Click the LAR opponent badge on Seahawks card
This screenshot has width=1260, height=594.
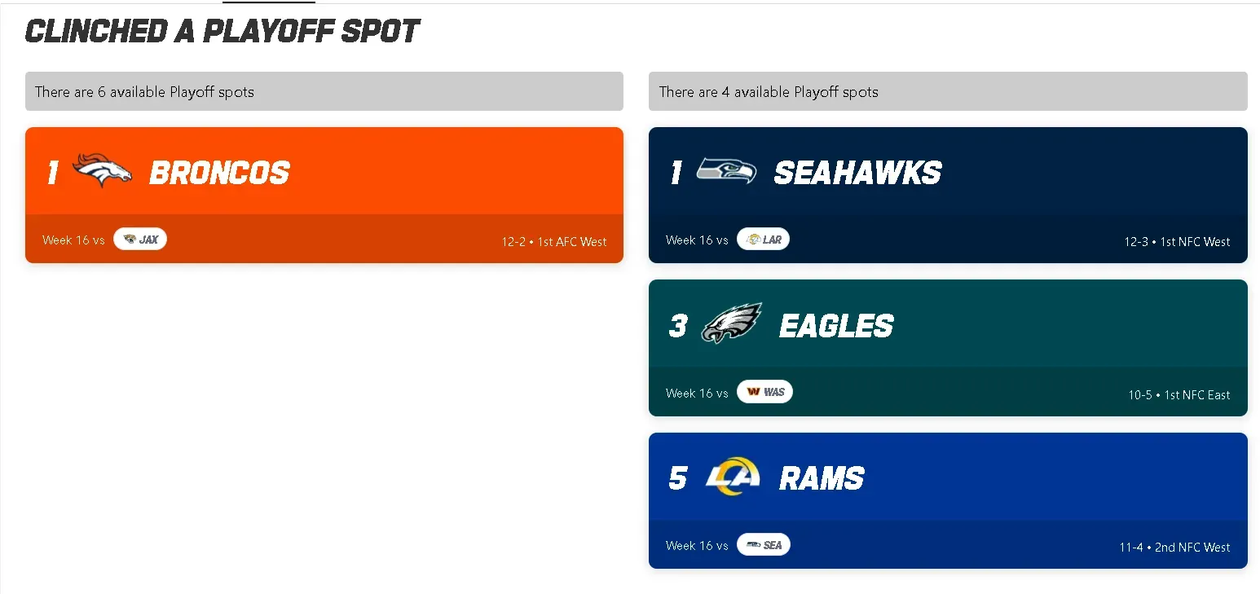pos(763,239)
